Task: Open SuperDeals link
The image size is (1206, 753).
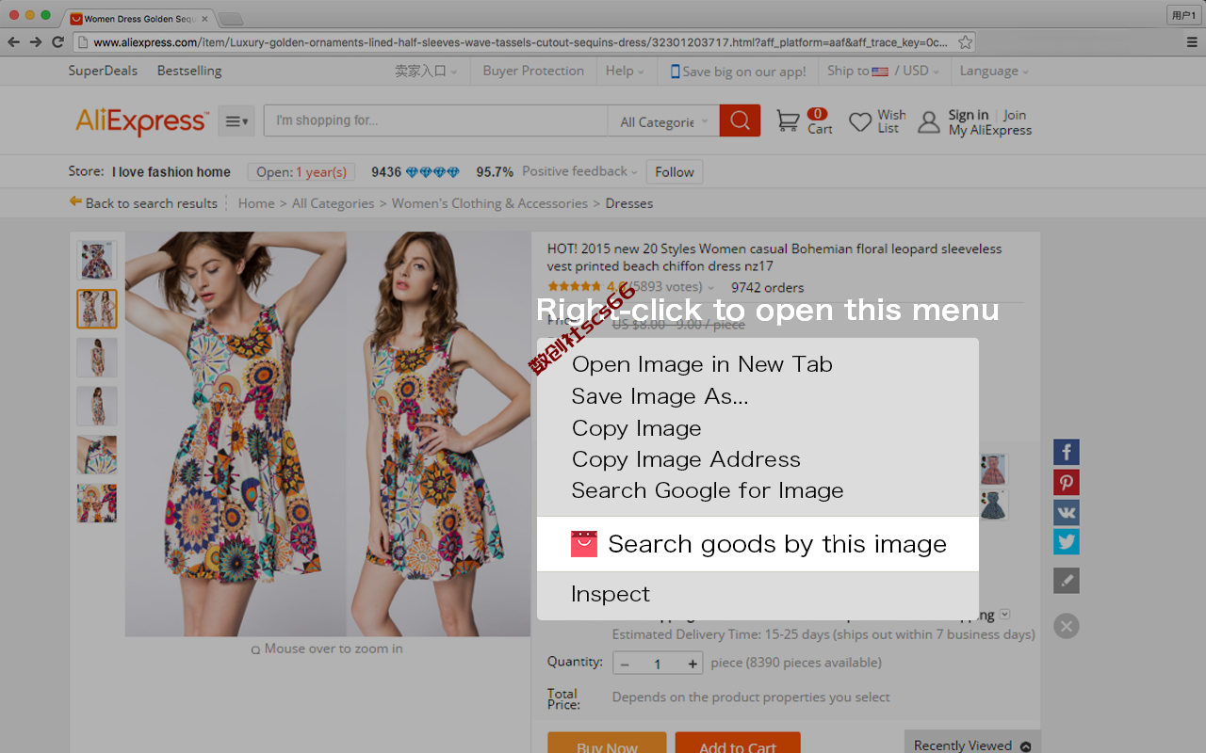Action: (103, 71)
